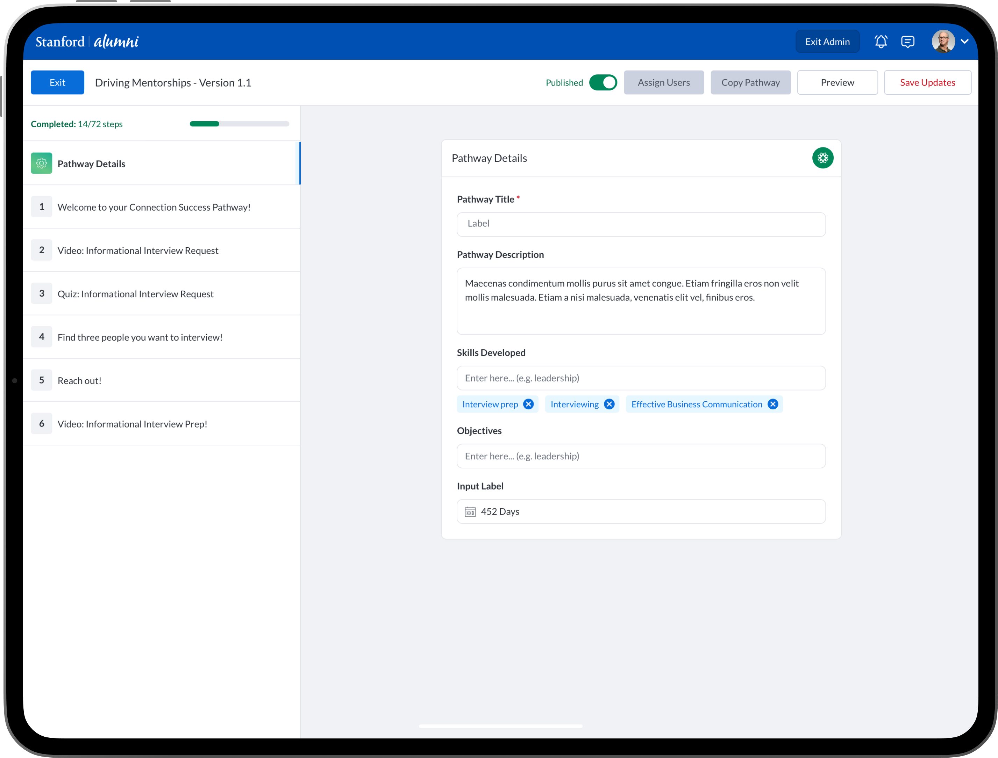
Task: Click the Copy Pathway button
Action: [x=750, y=82]
